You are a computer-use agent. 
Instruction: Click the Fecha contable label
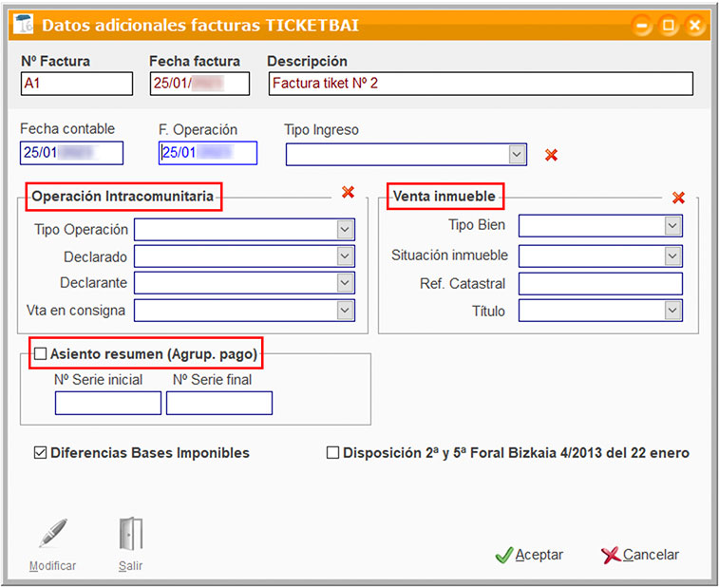(x=67, y=129)
